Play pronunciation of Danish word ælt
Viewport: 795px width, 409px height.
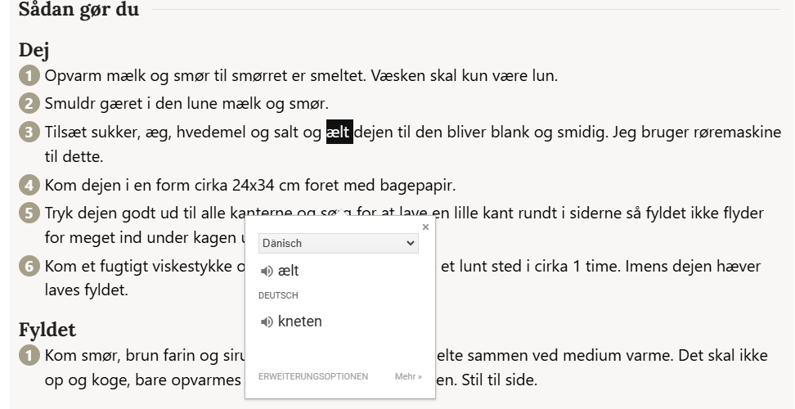pyautogui.click(x=267, y=271)
